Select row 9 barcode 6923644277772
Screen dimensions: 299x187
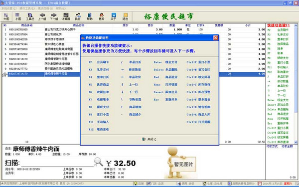pos(18,69)
